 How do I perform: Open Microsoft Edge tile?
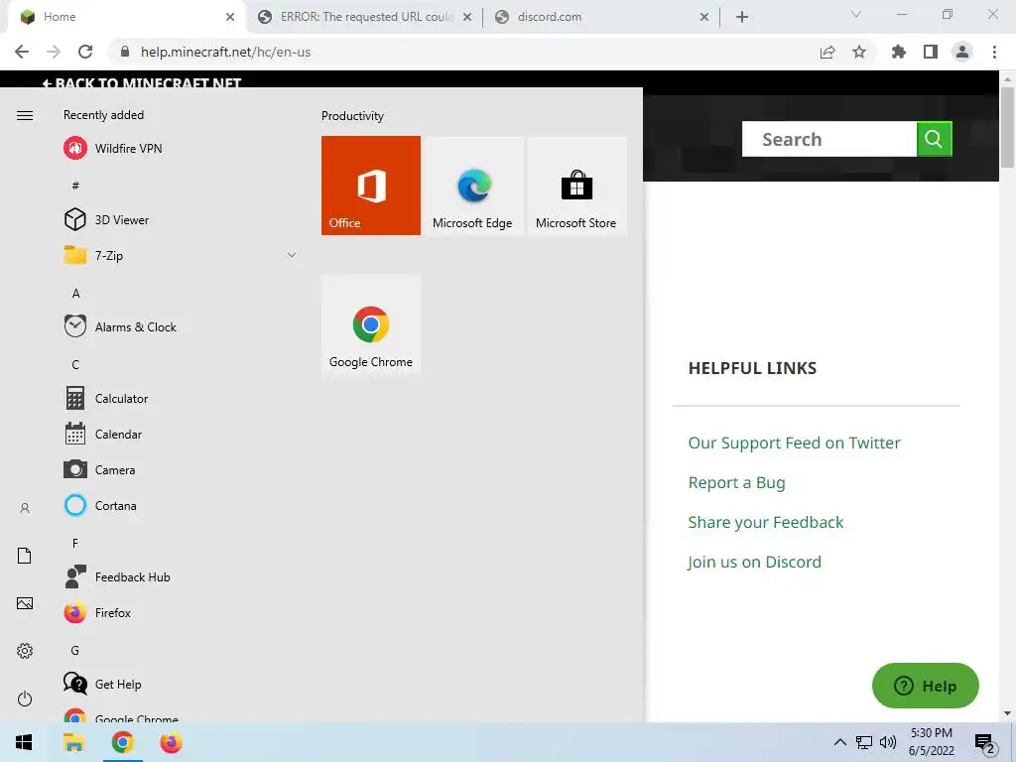(x=473, y=186)
